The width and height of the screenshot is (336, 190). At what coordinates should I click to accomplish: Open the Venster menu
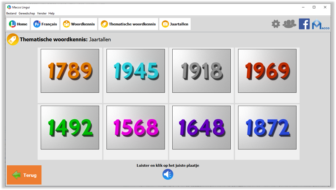point(42,13)
